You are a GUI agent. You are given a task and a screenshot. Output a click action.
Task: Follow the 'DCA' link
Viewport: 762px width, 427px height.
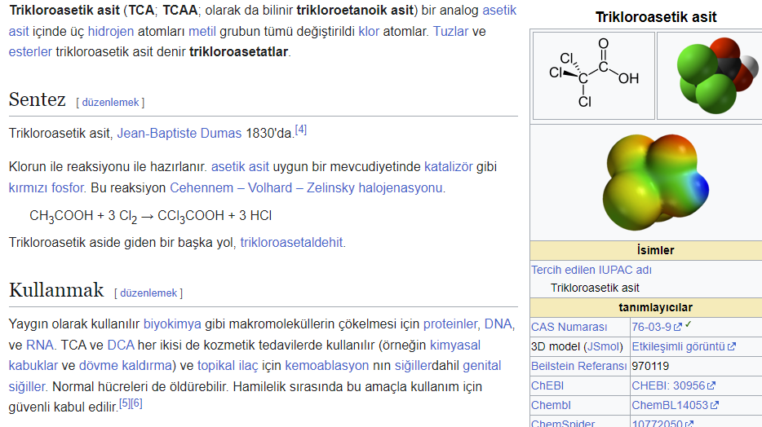[121, 345]
